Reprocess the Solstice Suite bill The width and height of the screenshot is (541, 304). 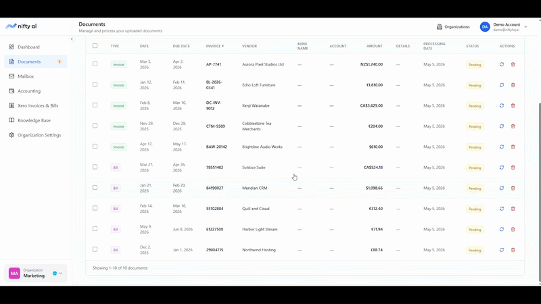coord(502,168)
